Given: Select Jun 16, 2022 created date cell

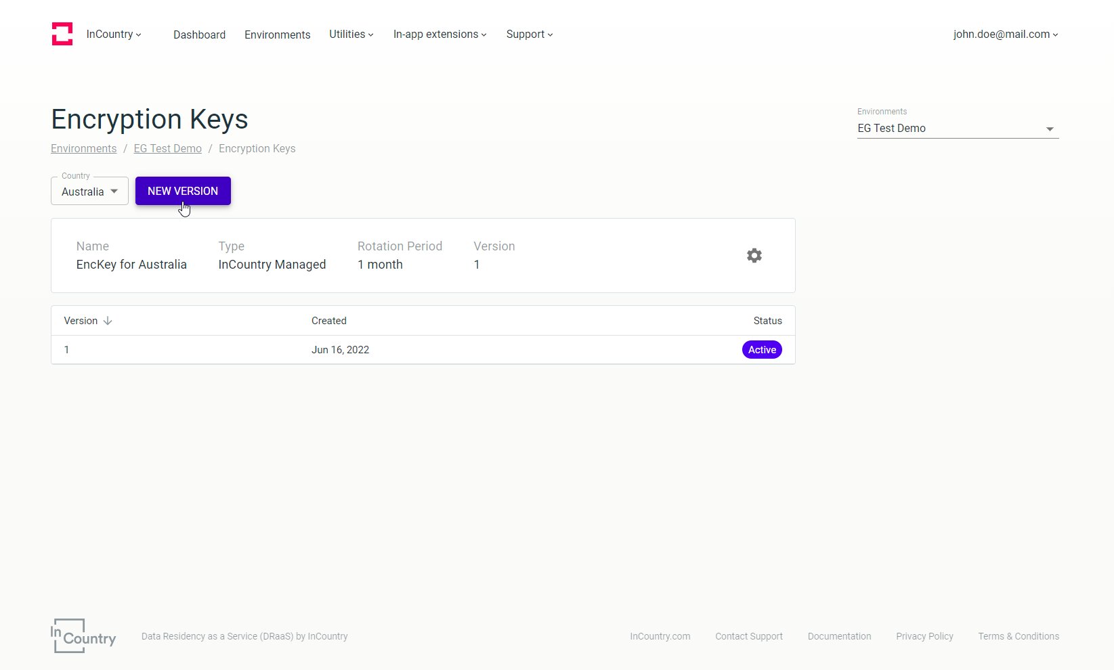Looking at the screenshot, I should [x=340, y=350].
